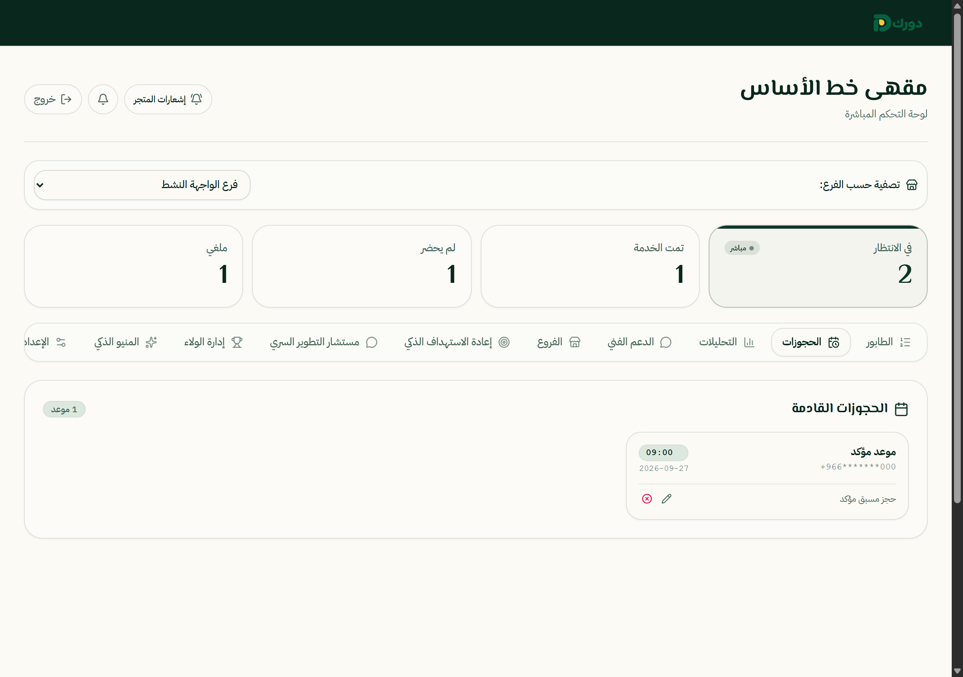
Task: Select the في الانتظار waiting card
Action: 818,266
